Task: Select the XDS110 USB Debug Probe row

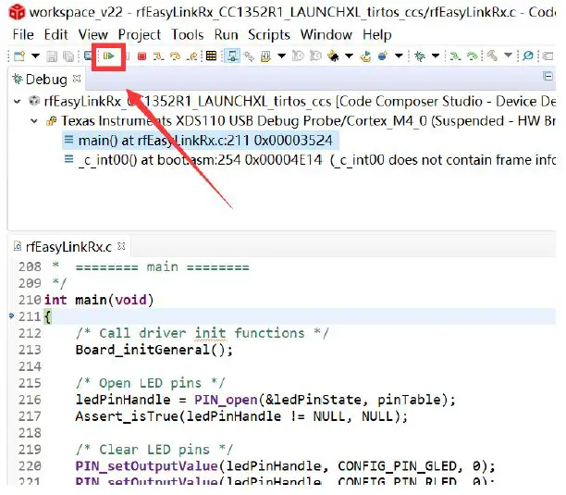Action: 301,121
